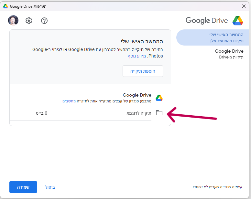Click the folder icon next to תיקיה לדוגמא
This screenshot has width=251, height=199.
159,113
